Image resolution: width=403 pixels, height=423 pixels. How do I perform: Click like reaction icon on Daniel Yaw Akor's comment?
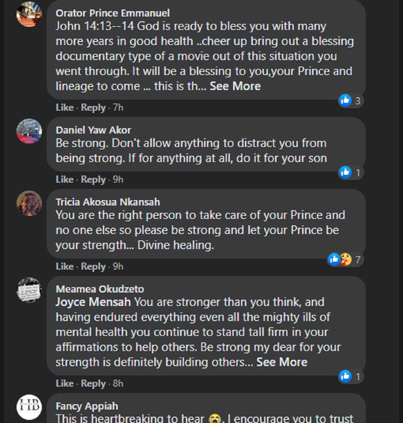coord(345,173)
